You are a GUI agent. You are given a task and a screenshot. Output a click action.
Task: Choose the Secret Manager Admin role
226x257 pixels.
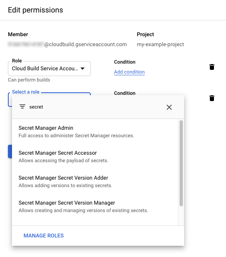point(95,131)
